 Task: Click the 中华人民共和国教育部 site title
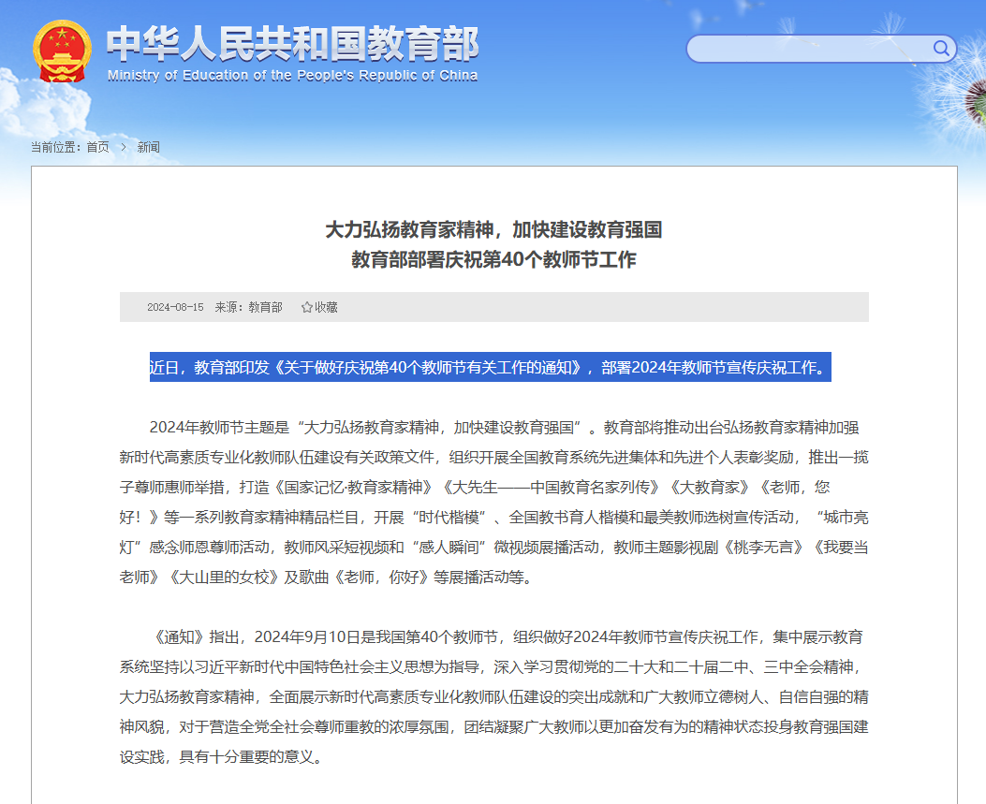point(292,44)
